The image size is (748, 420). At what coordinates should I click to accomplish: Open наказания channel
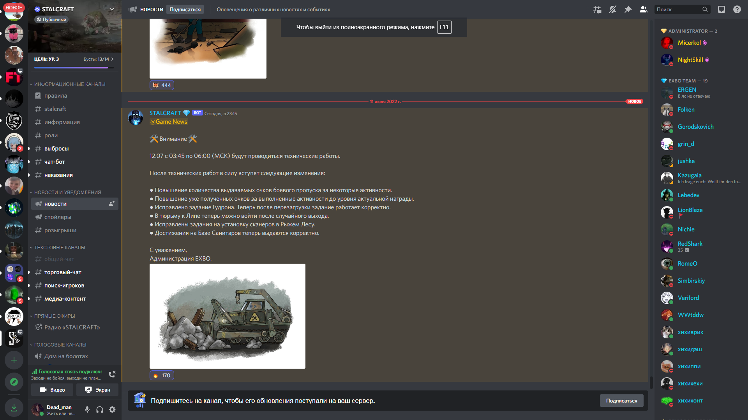pos(75,175)
